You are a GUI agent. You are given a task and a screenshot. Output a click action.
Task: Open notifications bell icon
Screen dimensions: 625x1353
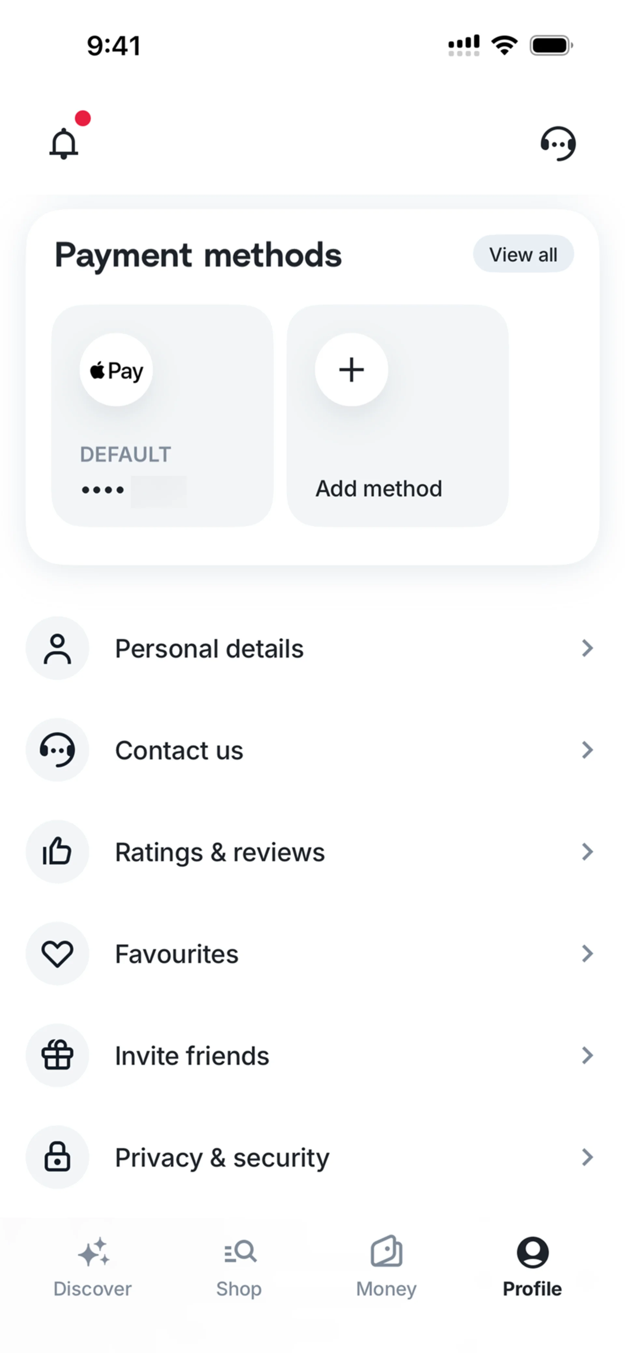(64, 143)
